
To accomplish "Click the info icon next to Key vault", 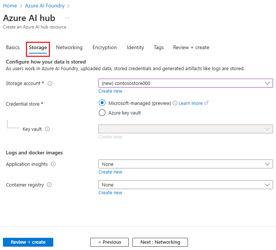I will pos(47,129).
